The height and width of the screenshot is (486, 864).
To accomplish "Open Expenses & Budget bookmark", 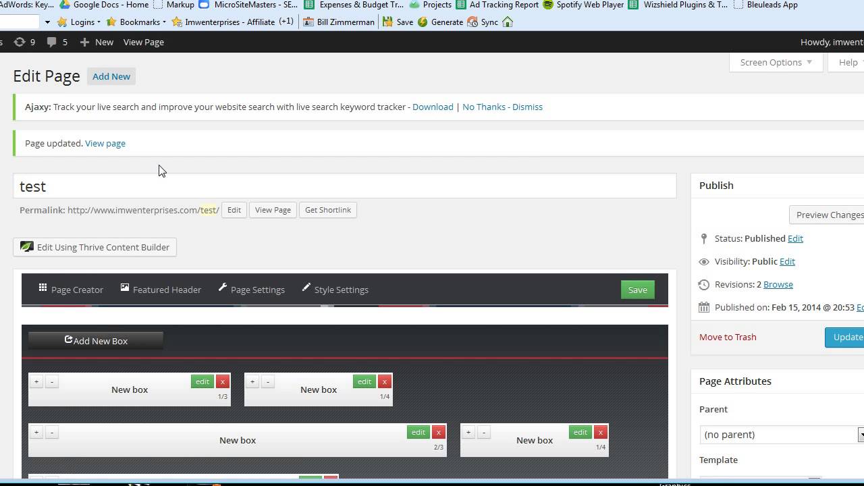I will pyautogui.click(x=354, y=5).
